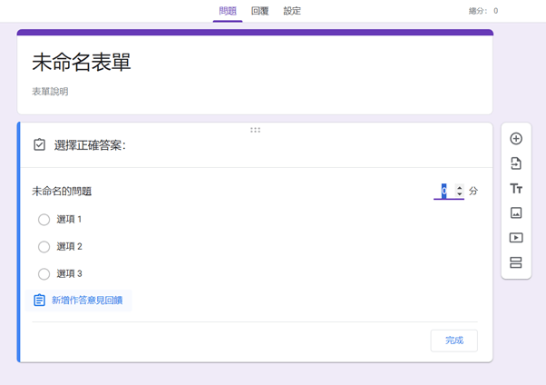
Task: Click the answer key clipboard check icon
Action: (39, 144)
